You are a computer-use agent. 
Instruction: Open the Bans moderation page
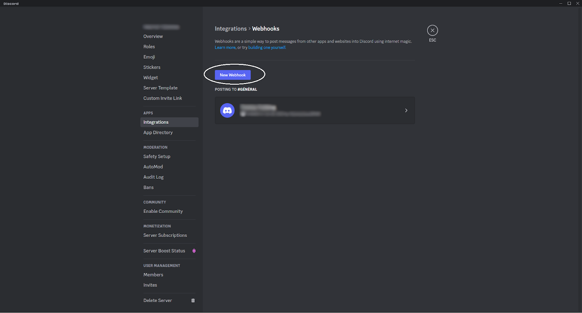pos(148,187)
